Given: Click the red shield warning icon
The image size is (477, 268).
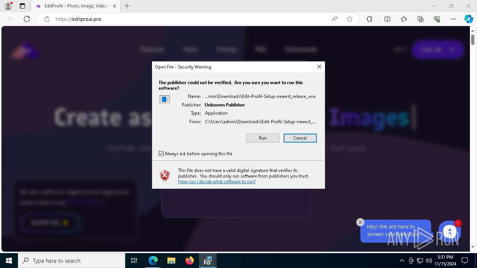Looking at the screenshot, I should (x=165, y=176).
